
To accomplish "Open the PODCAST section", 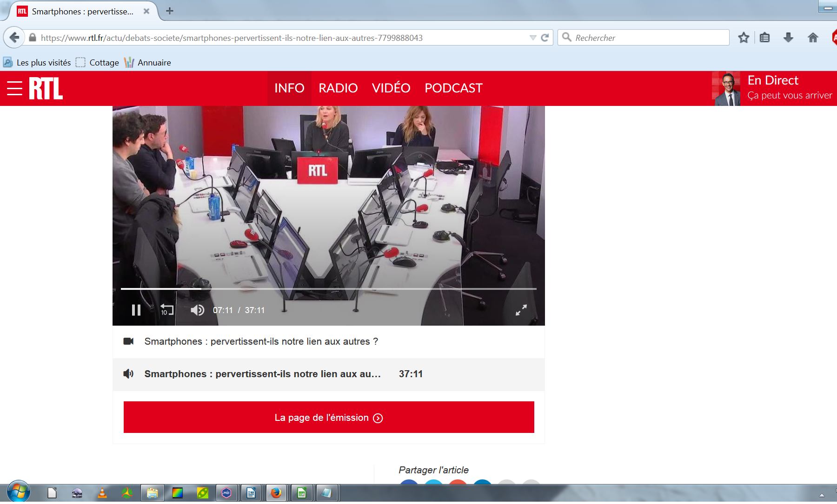I will click(453, 88).
